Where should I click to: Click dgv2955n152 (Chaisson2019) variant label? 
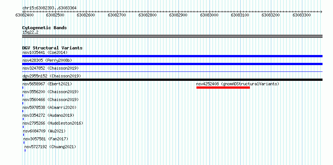pyautogui.click(x=52, y=76)
